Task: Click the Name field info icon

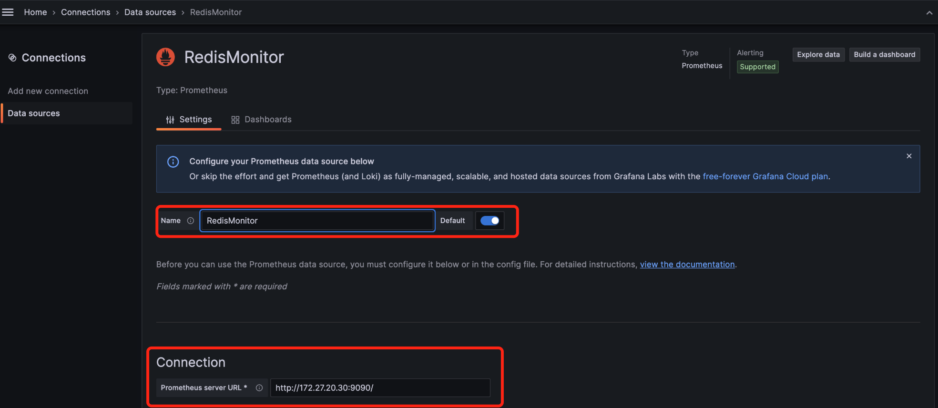Action: [191, 221]
